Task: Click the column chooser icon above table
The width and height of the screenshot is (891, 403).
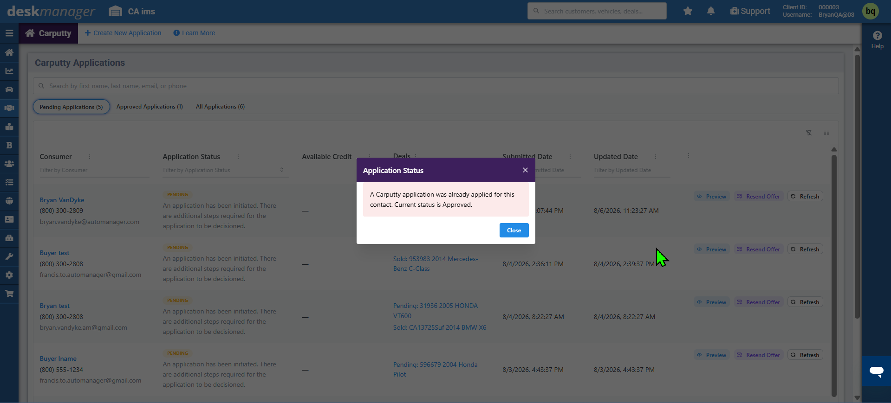Action: click(826, 133)
